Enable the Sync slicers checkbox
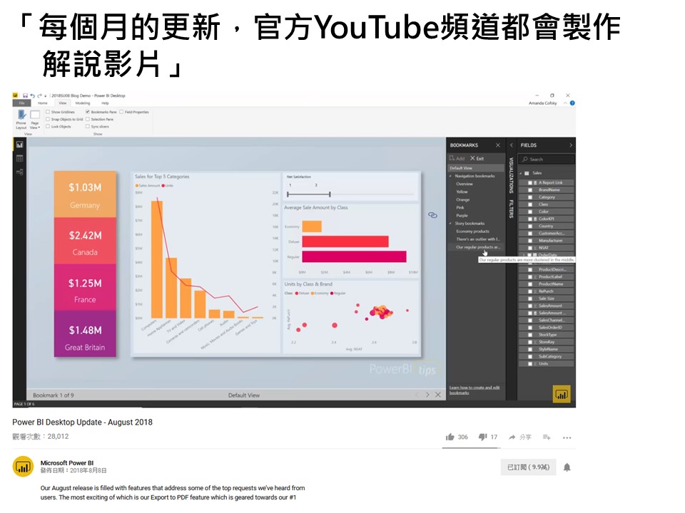This screenshot has width=685, height=513. (x=88, y=127)
